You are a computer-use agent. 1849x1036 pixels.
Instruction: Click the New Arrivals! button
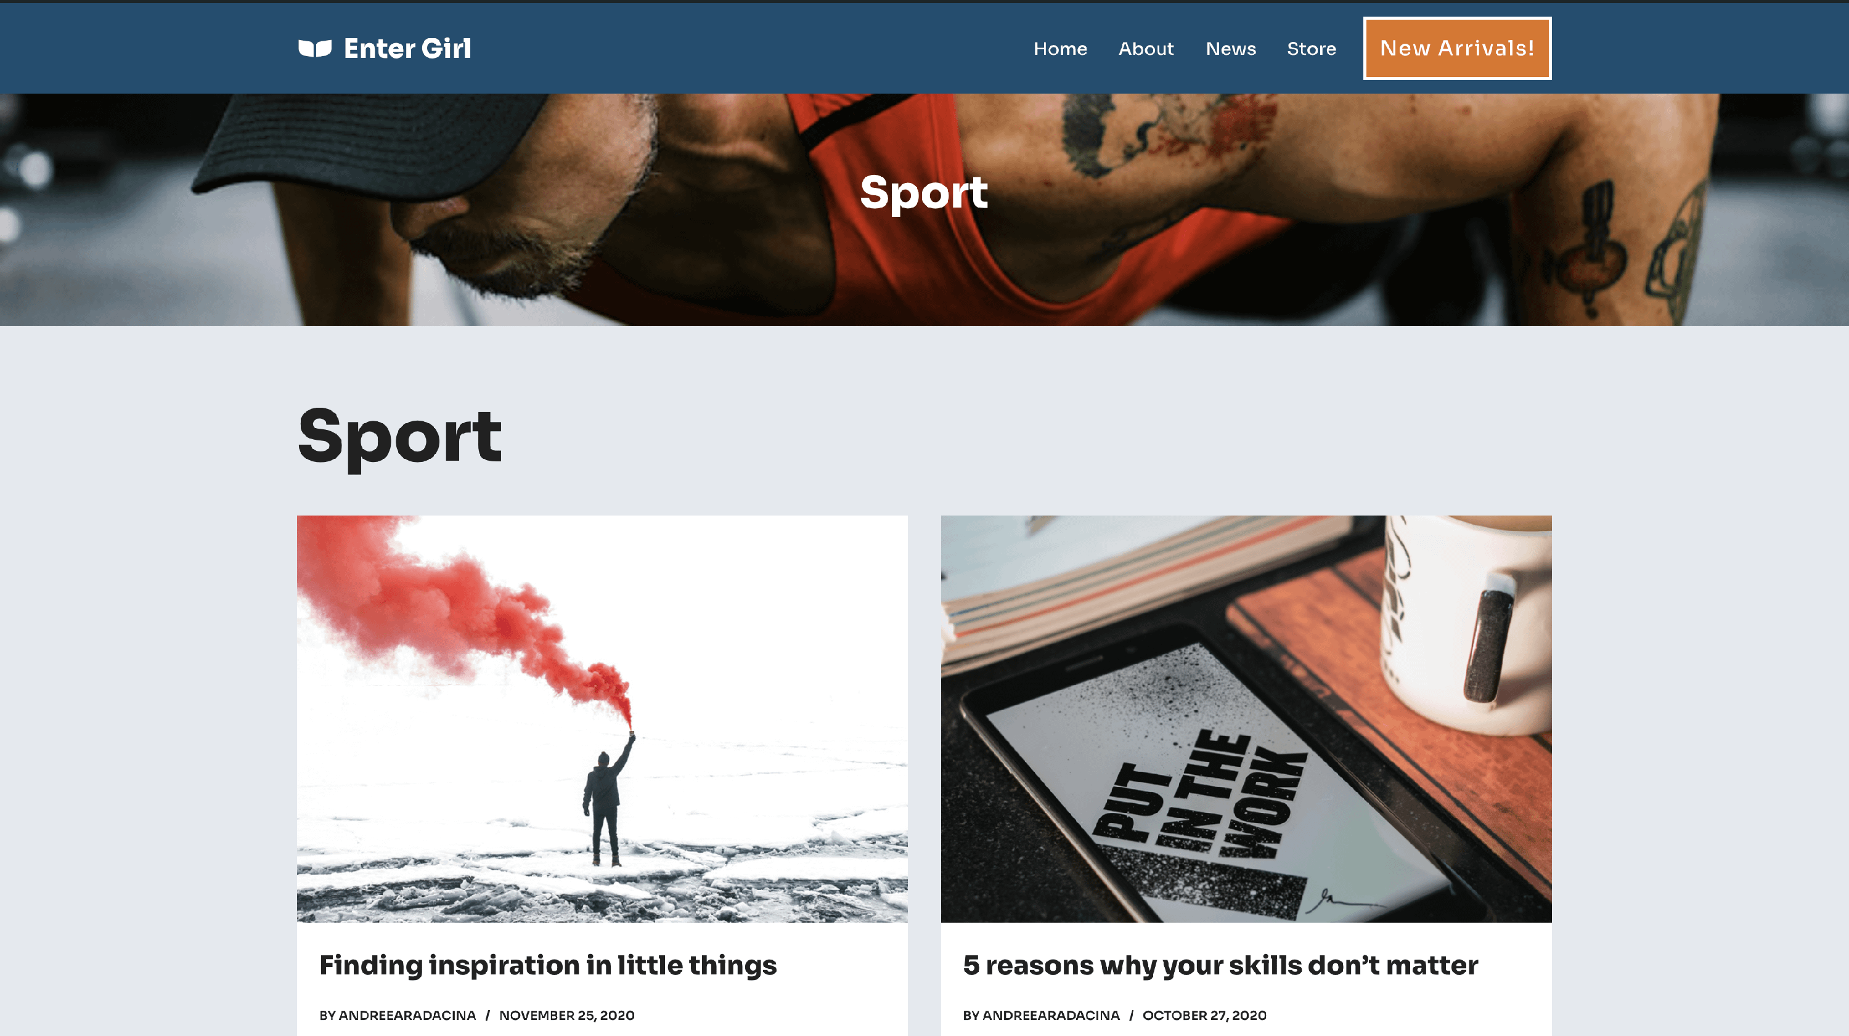(1456, 48)
